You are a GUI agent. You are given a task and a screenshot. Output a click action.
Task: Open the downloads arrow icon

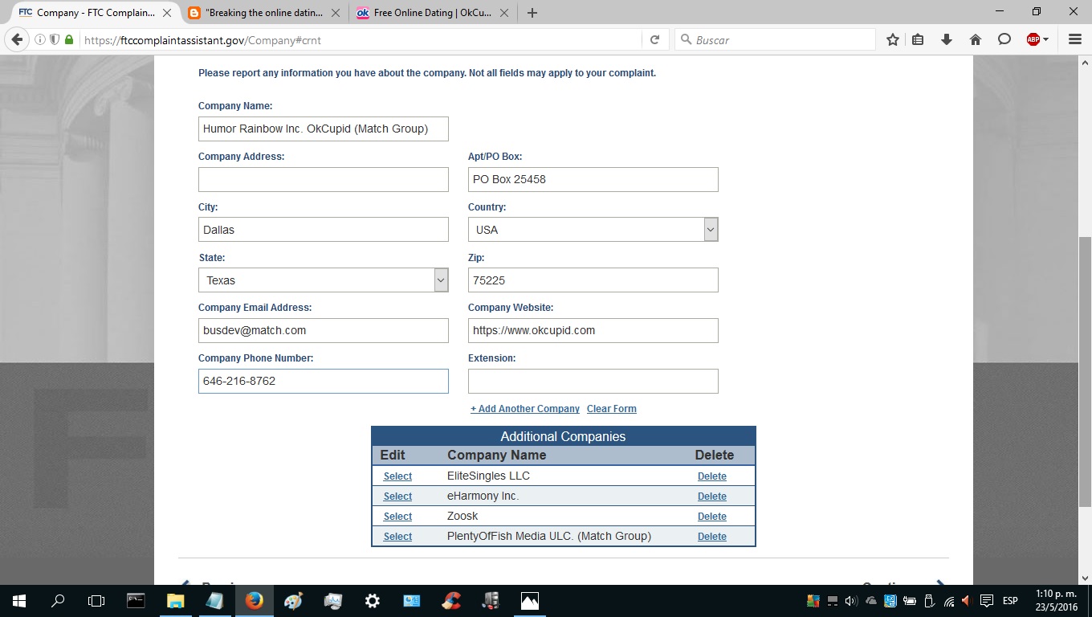pyautogui.click(x=947, y=39)
